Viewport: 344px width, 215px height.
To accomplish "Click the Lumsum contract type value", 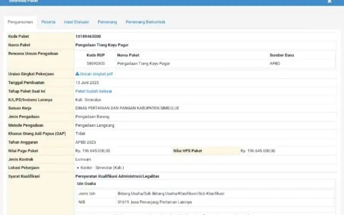I will (x=83, y=159).
